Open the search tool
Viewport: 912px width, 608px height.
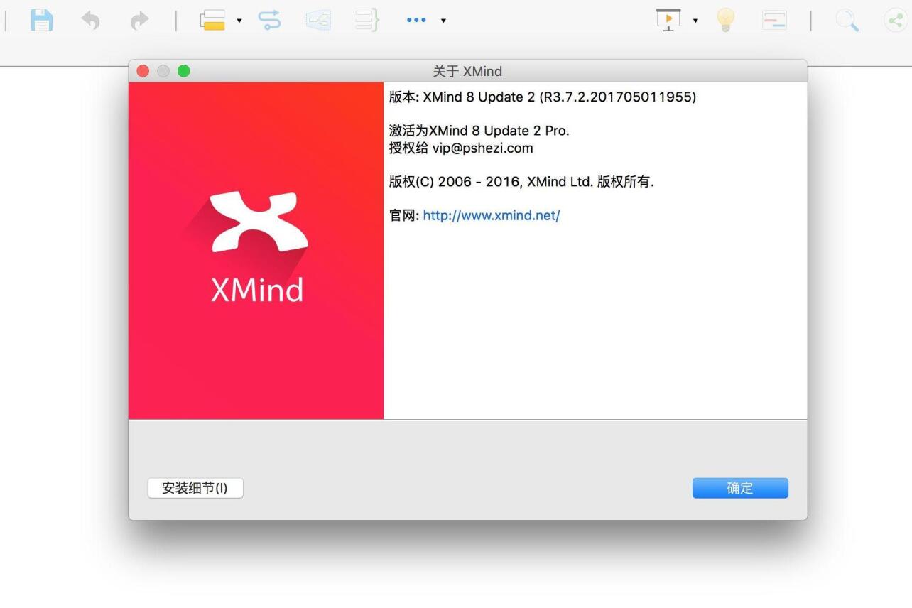847,20
